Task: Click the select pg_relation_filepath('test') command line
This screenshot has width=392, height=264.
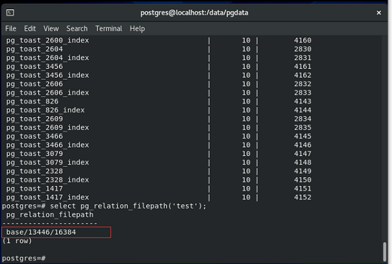Action: 104,206
